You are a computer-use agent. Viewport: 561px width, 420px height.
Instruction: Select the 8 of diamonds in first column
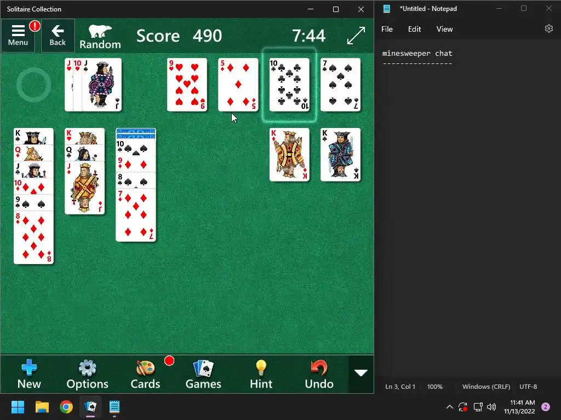click(x=33, y=238)
